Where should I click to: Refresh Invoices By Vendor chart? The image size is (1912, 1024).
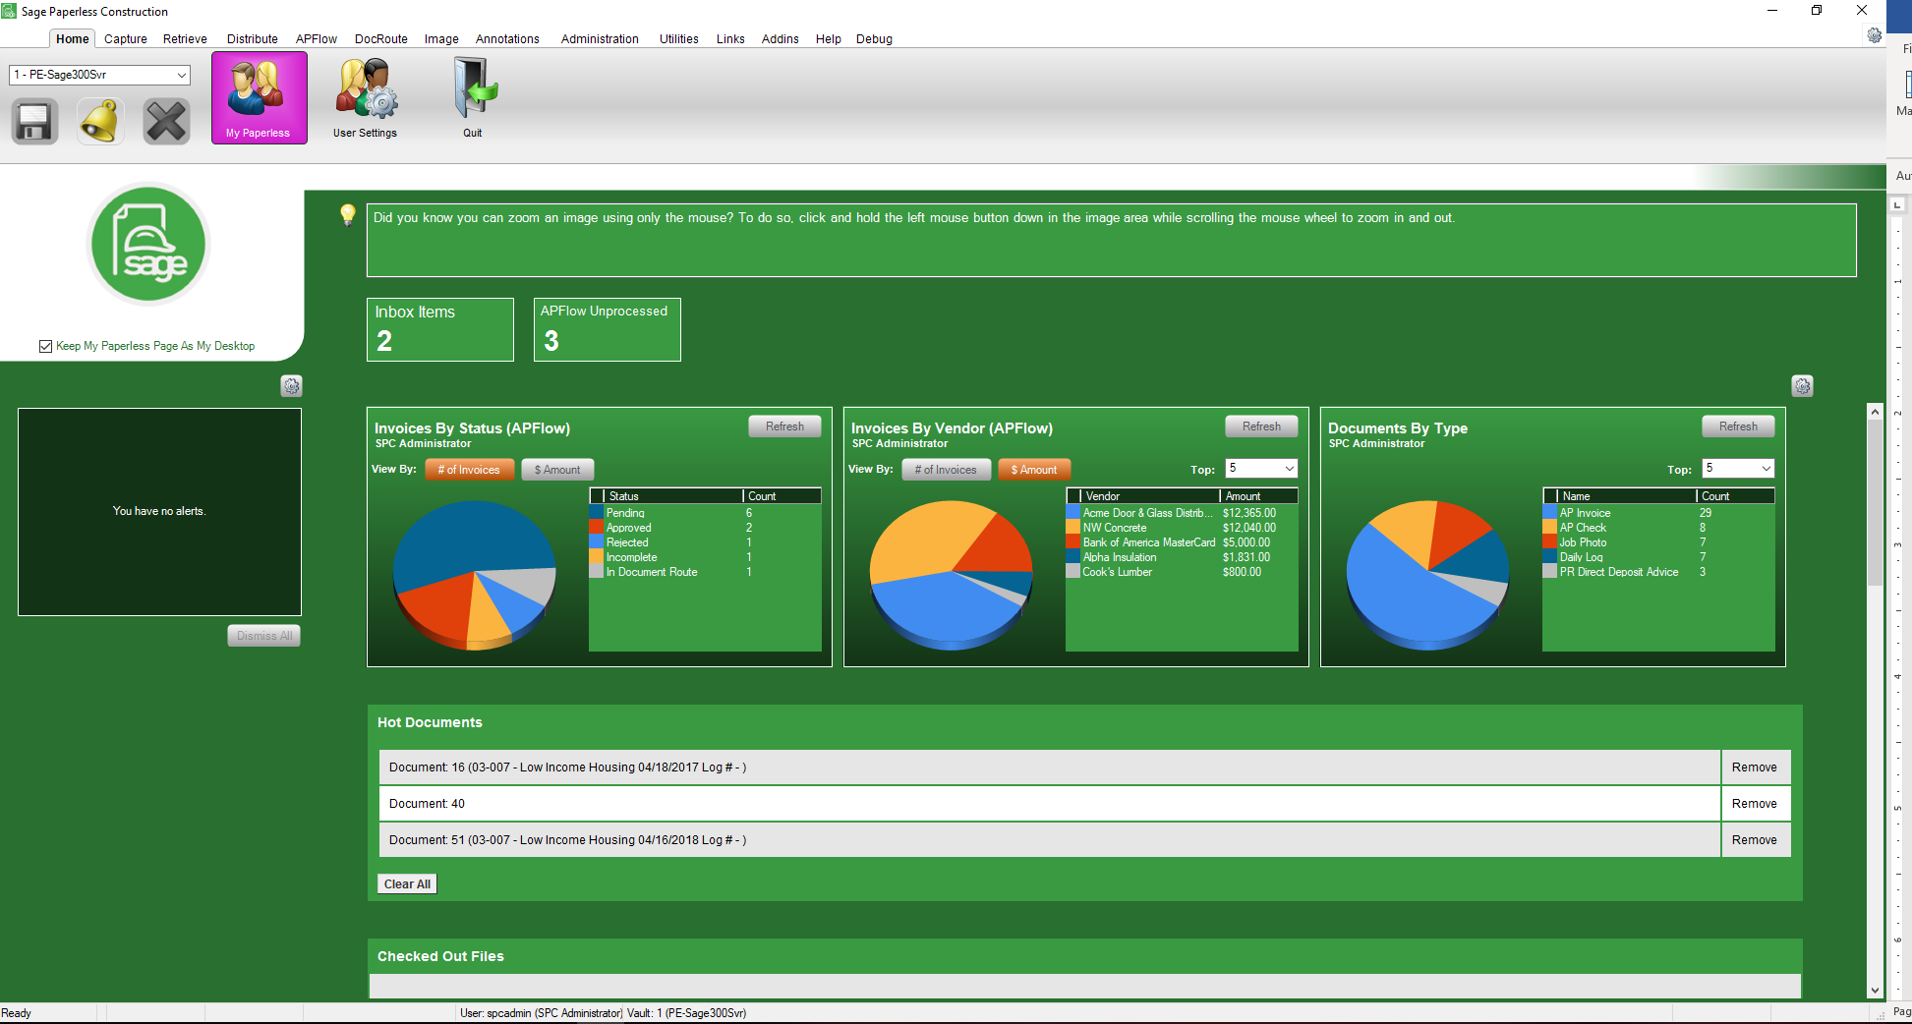point(1261,427)
